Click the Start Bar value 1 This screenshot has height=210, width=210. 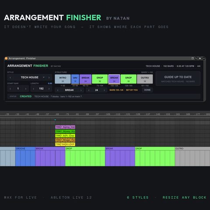(x=18, y=88)
